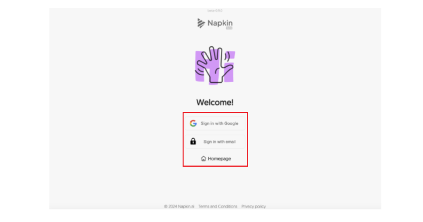The height and width of the screenshot is (222, 423).
Task: Choose Sign in with email
Action: pos(215,142)
